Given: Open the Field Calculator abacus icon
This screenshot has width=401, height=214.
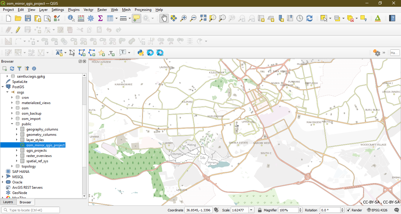Looking at the screenshot, I should pyautogui.click(x=81, y=18).
